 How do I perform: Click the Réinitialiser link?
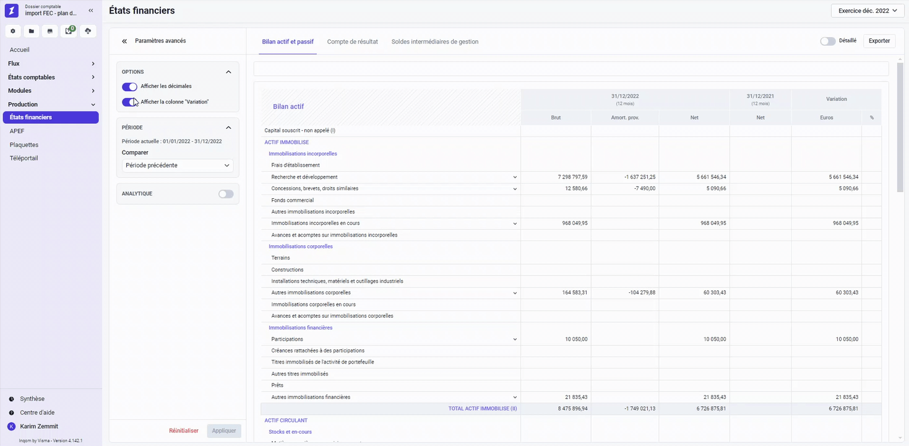[x=184, y=431]
